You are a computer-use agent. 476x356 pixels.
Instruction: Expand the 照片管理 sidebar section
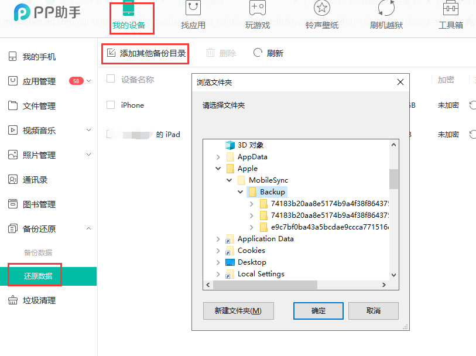pyautogui.click(x=89, y=155)
